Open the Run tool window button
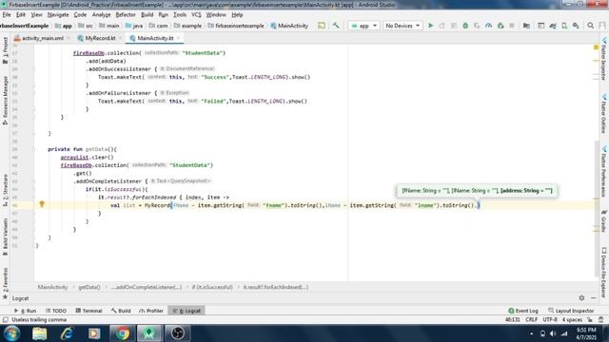 click(26, 311)
